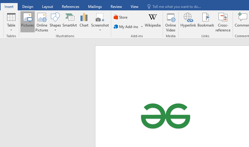Open the View tab
The height and width of the screenshot is (147, 249).
click(x=134, y=7)
